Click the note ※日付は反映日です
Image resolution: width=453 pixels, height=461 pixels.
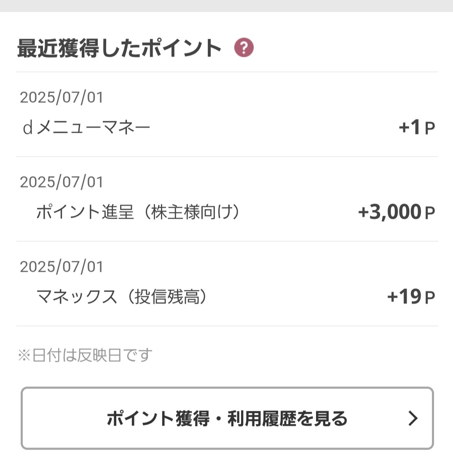(85, 355)
